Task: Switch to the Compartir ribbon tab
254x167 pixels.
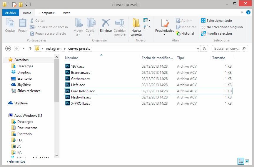Action: coord(47,13)
